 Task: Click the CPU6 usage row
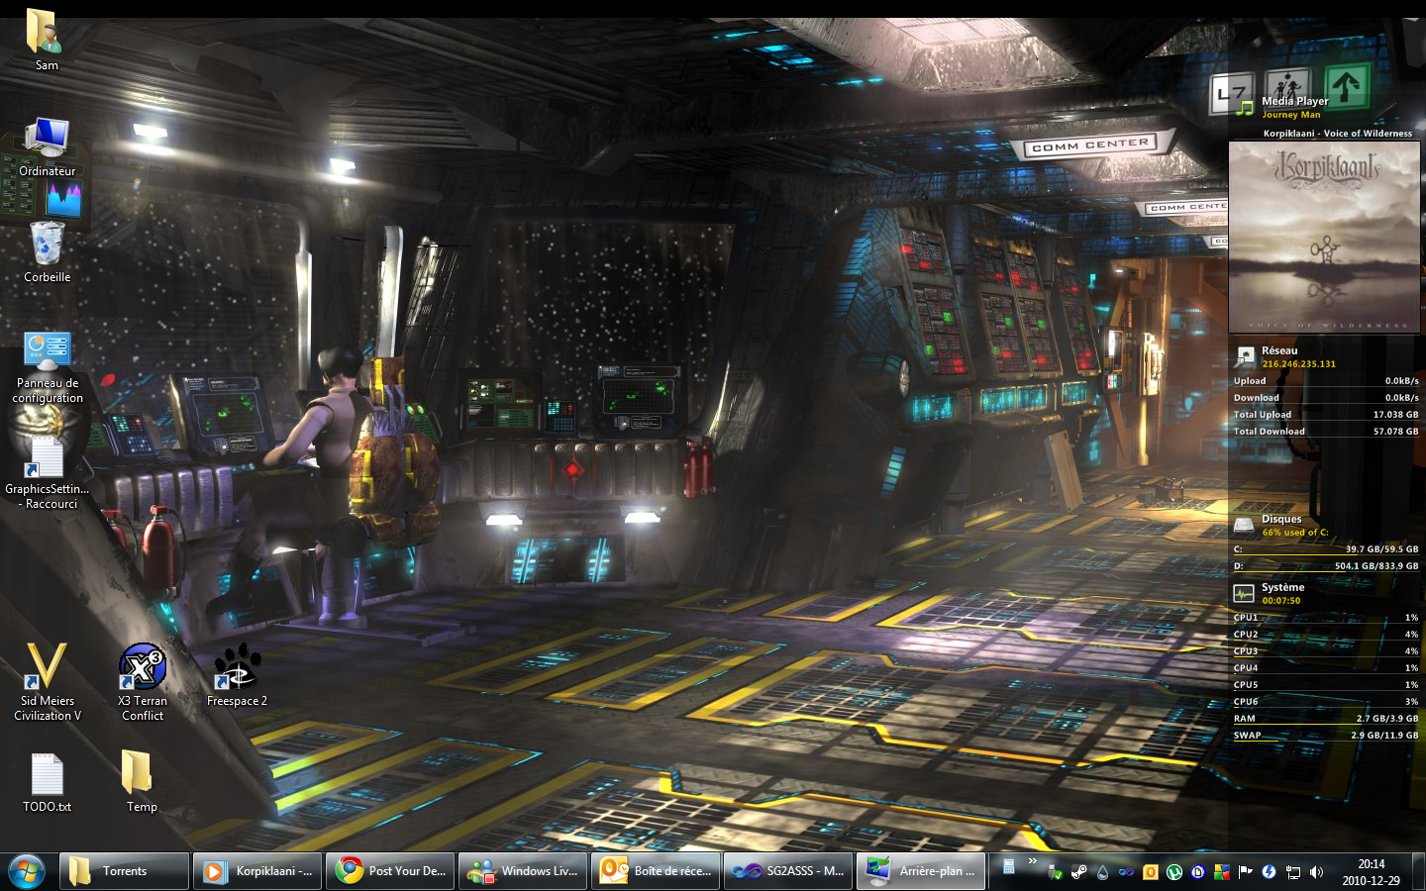1326,701
